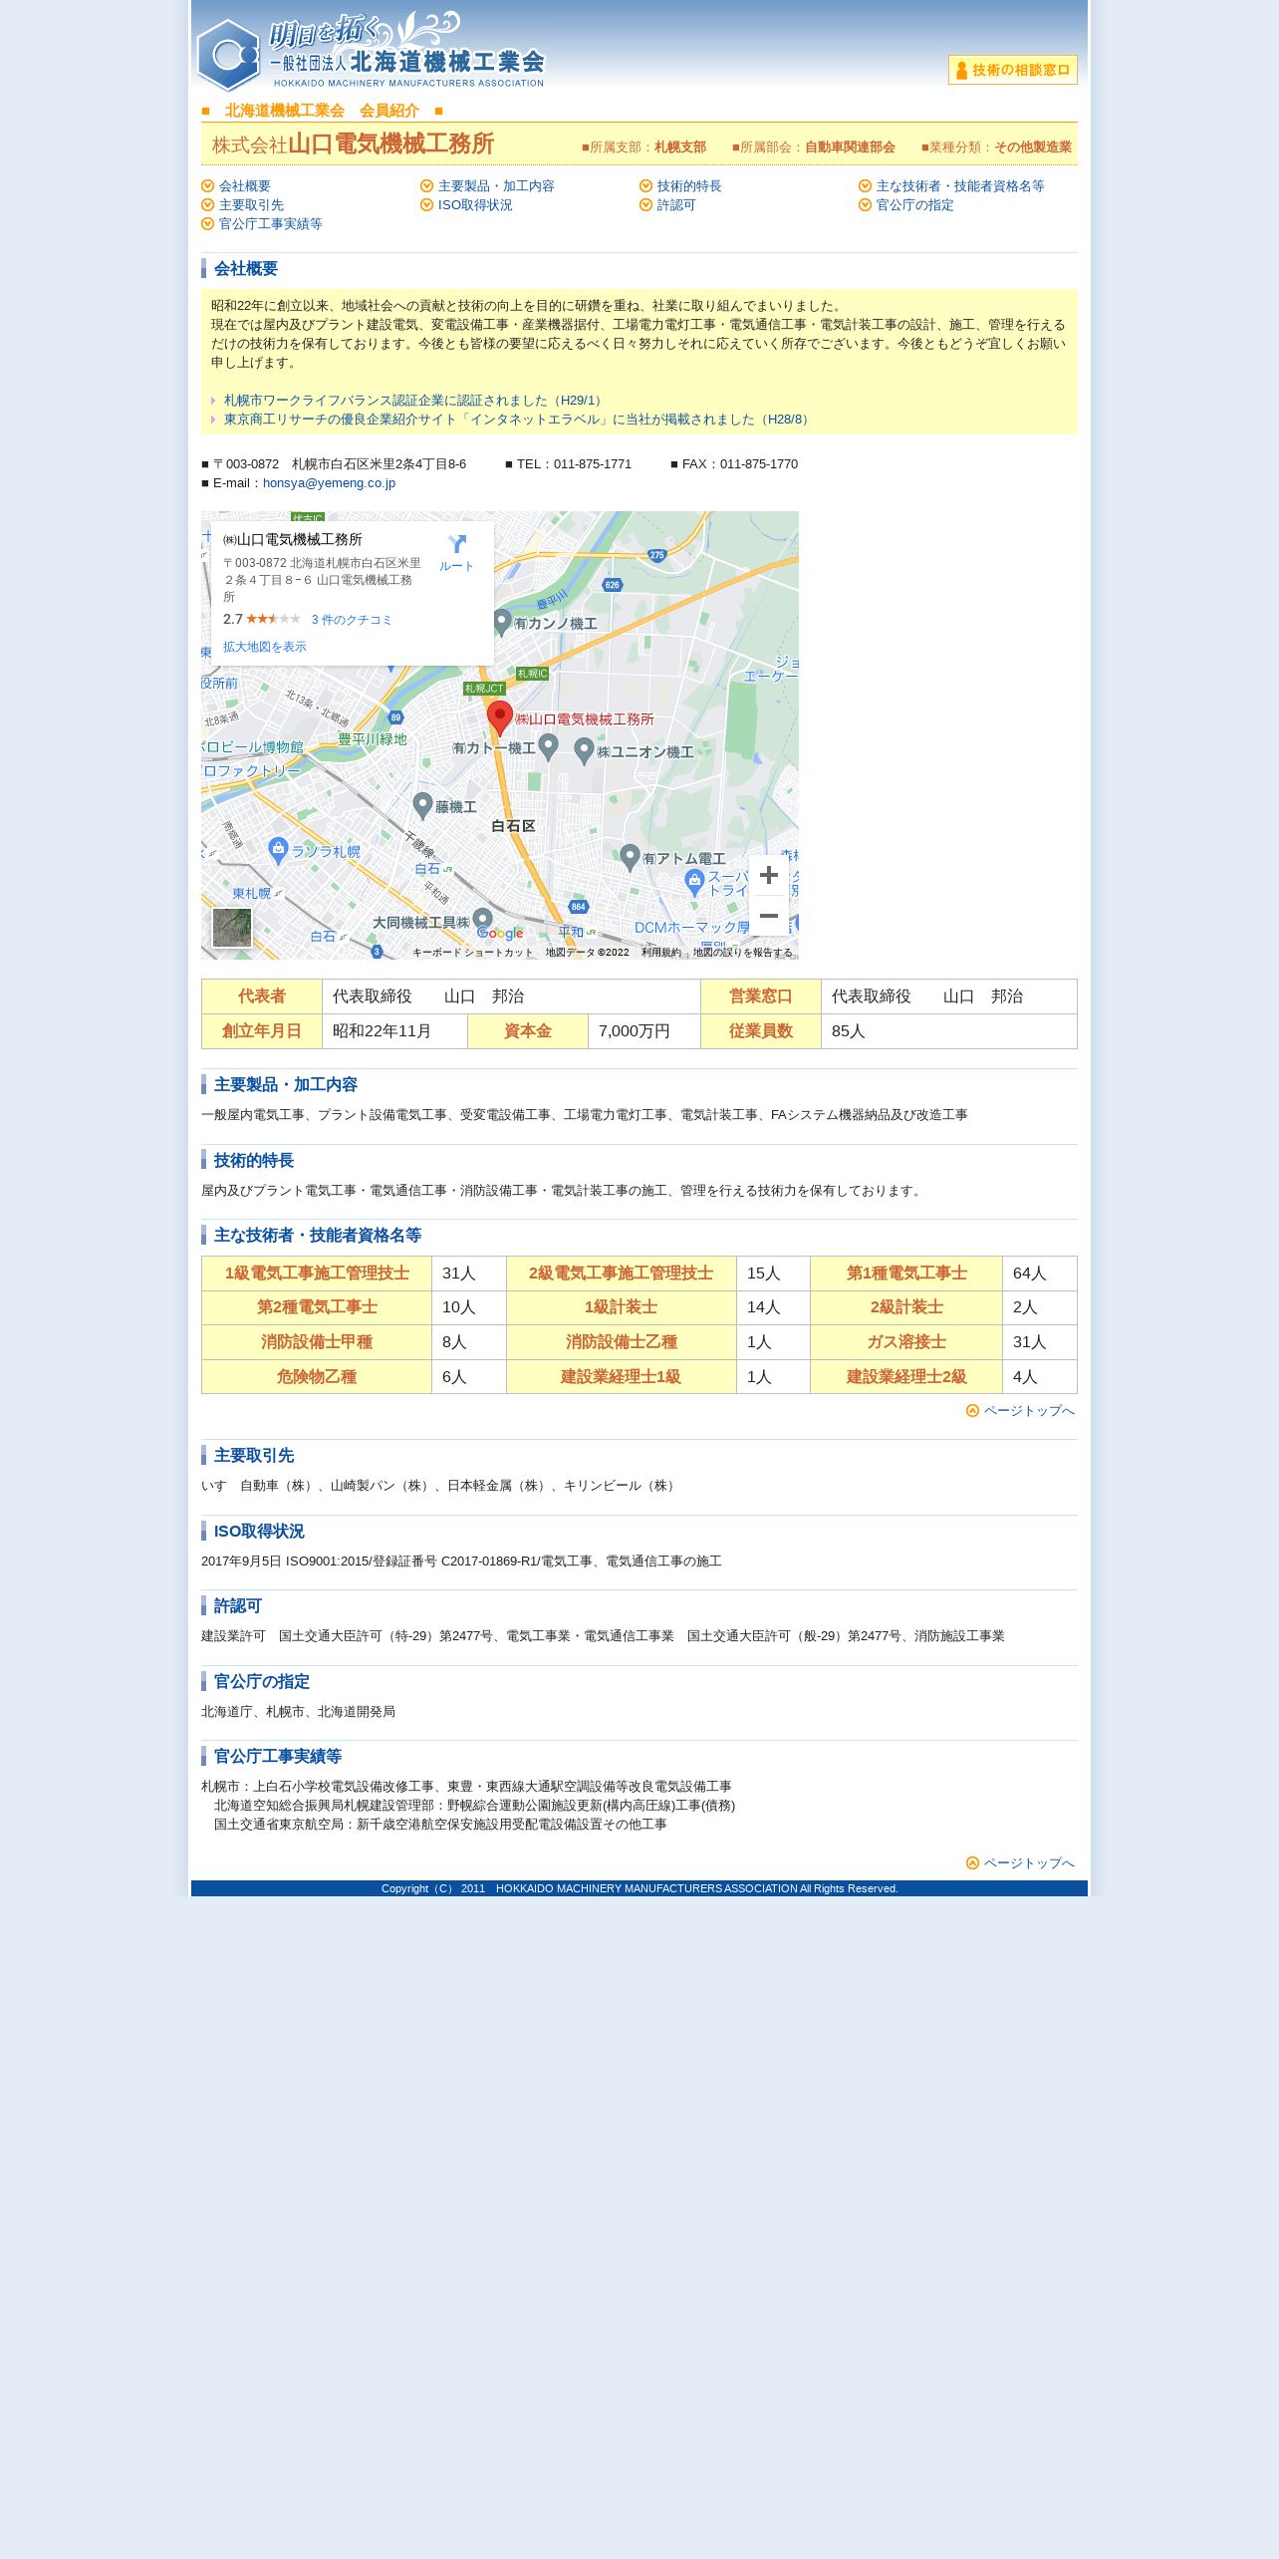The width and height of the screenshot is (1279, 2559).
Task: Select 自動車関連部会 text in header
Action: tap(850, 147)
